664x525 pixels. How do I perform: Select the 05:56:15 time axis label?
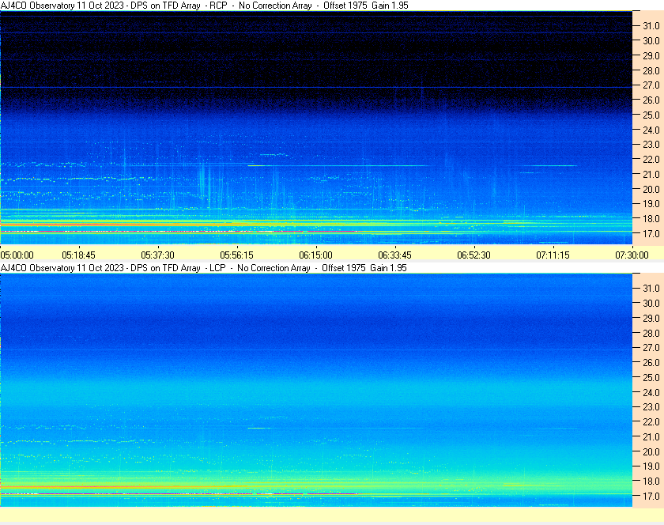pos(236,255)
